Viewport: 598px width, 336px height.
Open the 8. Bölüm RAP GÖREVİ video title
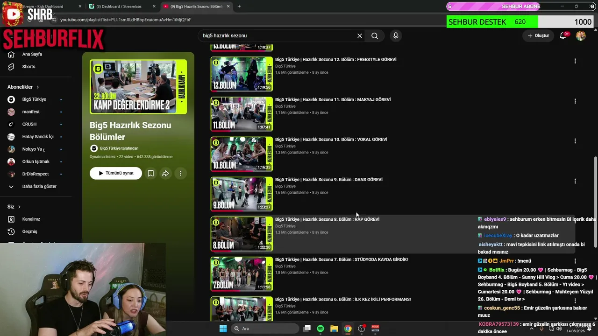pos(327,219)
